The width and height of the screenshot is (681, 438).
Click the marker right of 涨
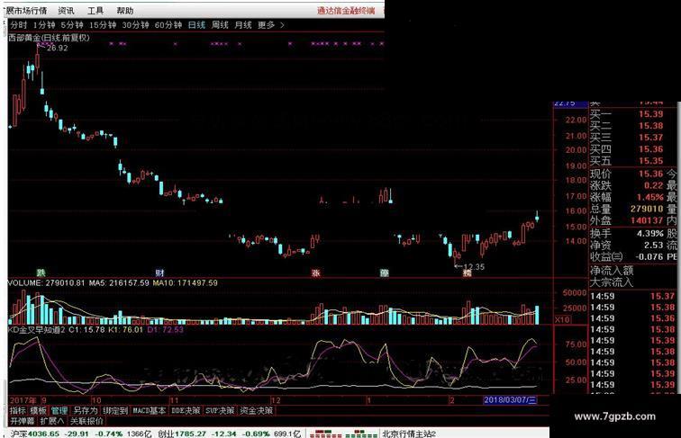[x=385, y=273]
